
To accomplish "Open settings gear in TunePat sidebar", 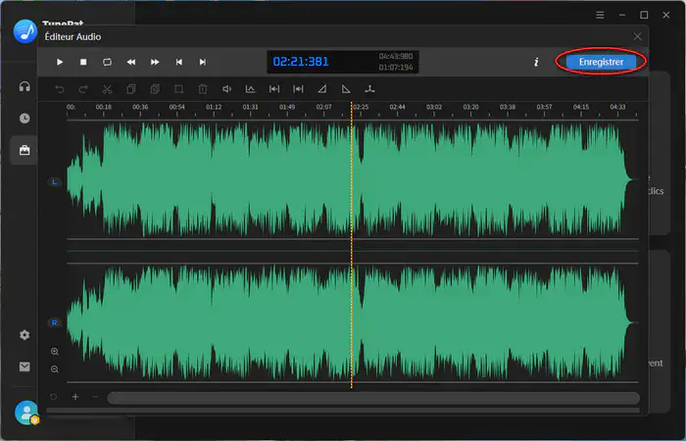I will tap(24, 335).
